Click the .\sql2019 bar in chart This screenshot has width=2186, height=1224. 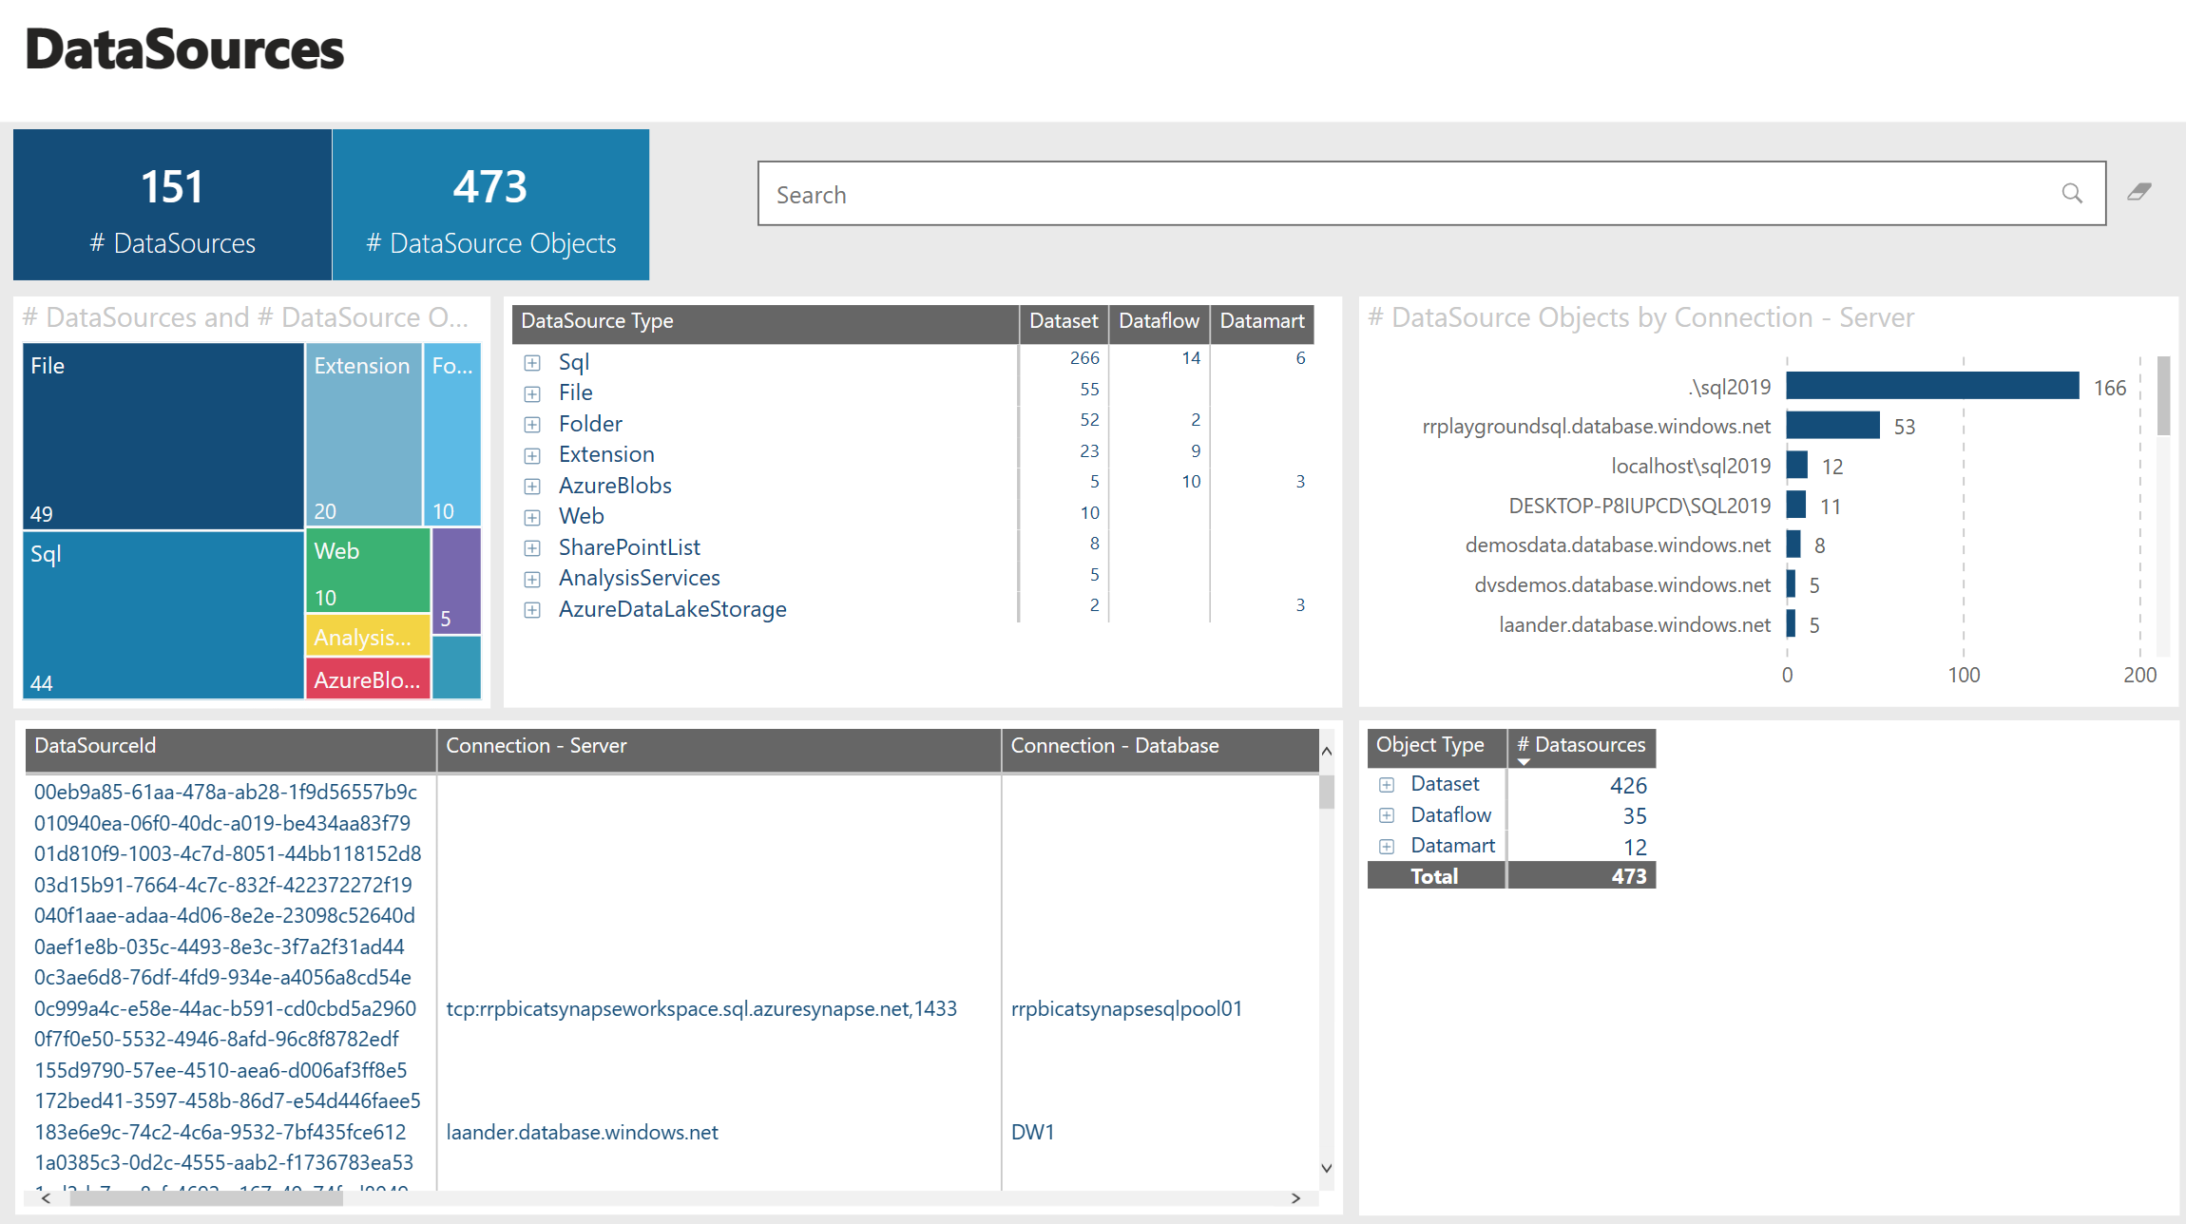[x=1931, y=386]
